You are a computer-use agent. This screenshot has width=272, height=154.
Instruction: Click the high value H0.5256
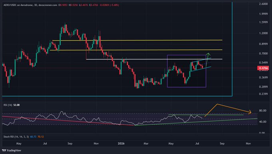pyautogui.click(x=73, y=5)
